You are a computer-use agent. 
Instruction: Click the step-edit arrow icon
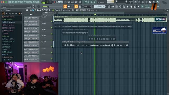pos(69,7)
